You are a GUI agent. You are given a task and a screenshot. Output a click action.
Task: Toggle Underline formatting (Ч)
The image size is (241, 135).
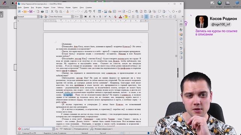click(x=94, y=16)
